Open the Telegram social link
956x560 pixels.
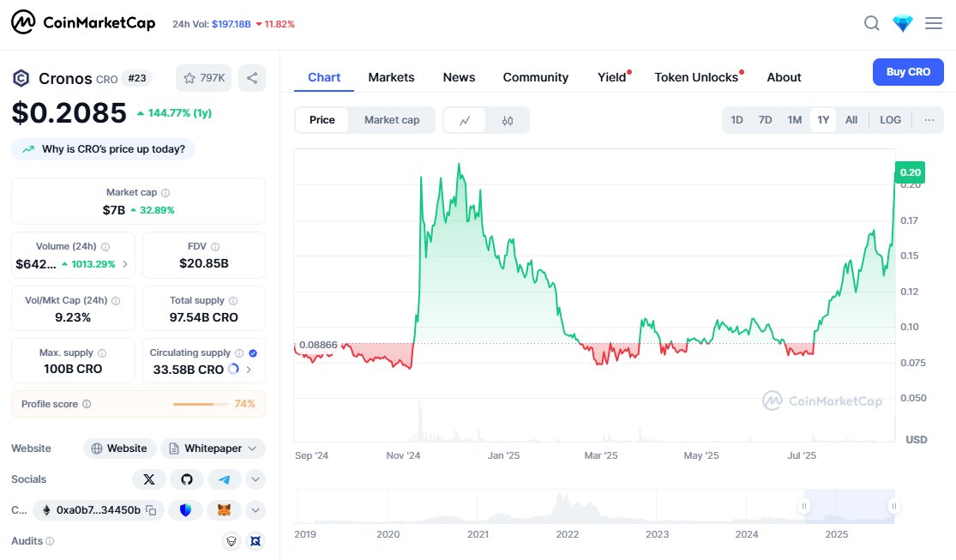pos(225,479)
